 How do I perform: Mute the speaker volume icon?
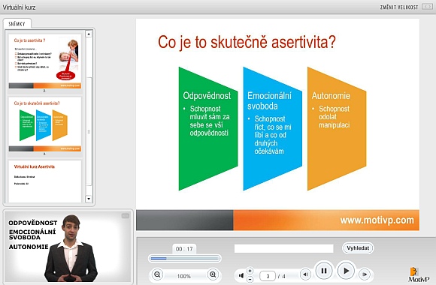pyautogui.click(x=241, y=275)
